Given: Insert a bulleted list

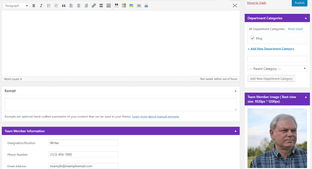Looking at the screenshot, I should click(49, 6).
